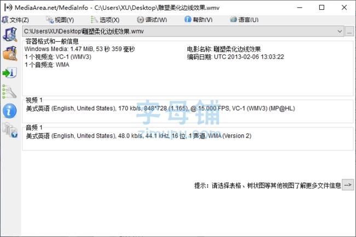Maximize the MediaInfo window
Image resolution: width=356 pixels, height=237 pixels.
point(321,8)
